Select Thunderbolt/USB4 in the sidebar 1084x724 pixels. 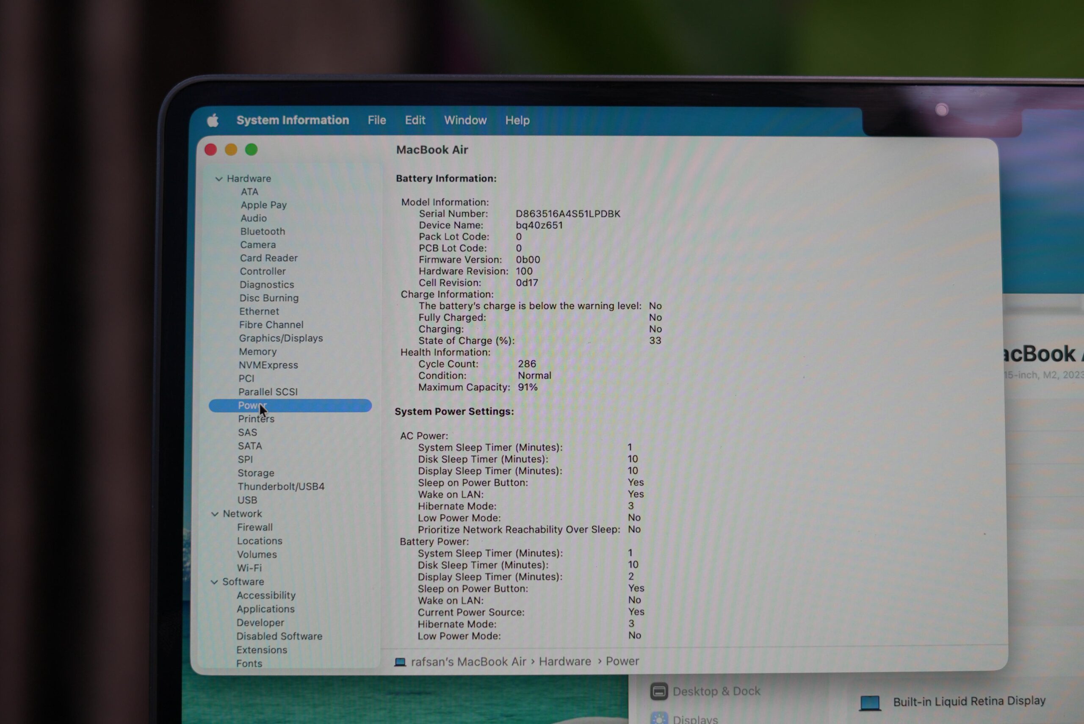coord(281,486)
